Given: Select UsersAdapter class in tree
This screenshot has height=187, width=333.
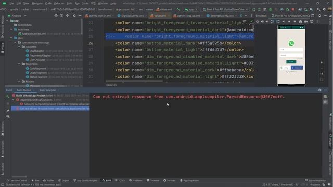Looking at the screenshot, I should (37, 60).
